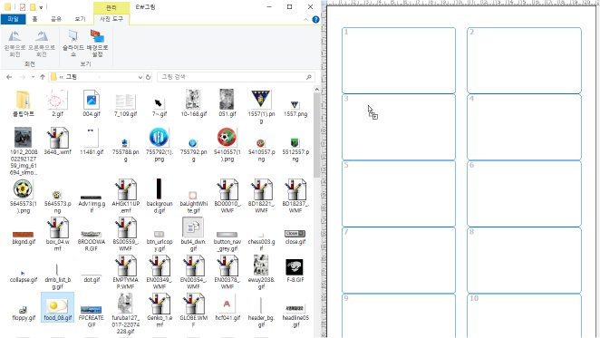The image size is (600, 338).
Task: Click label cell 7 in the document
Action: tap(399, 260)
